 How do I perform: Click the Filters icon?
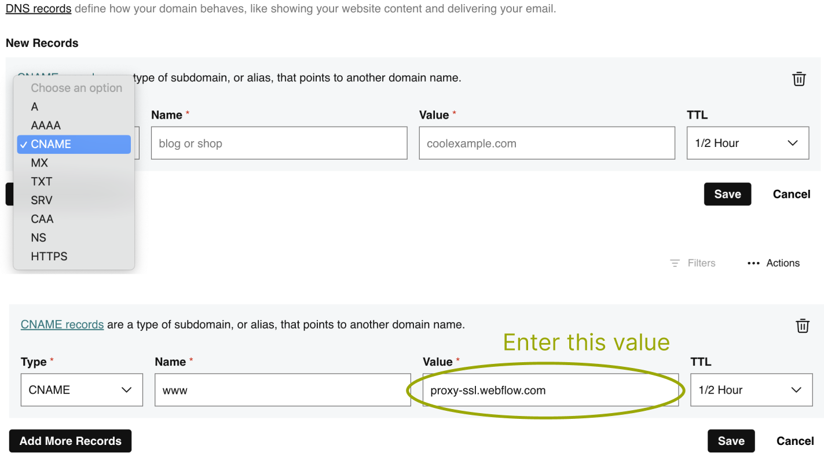[675, 263]
